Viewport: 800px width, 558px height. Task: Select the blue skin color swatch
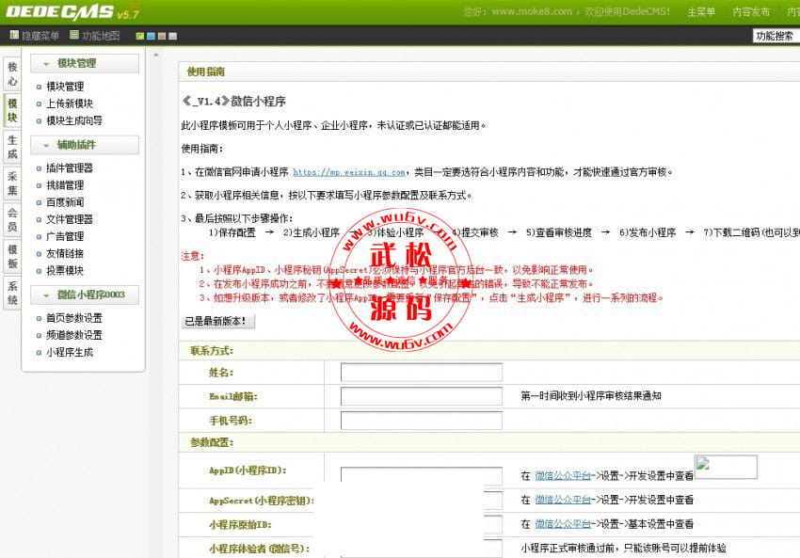point(151,36)
